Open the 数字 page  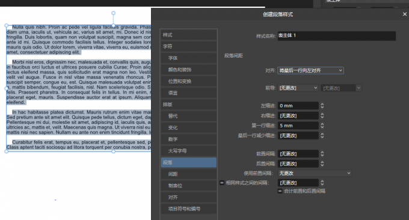coord(189,139)
